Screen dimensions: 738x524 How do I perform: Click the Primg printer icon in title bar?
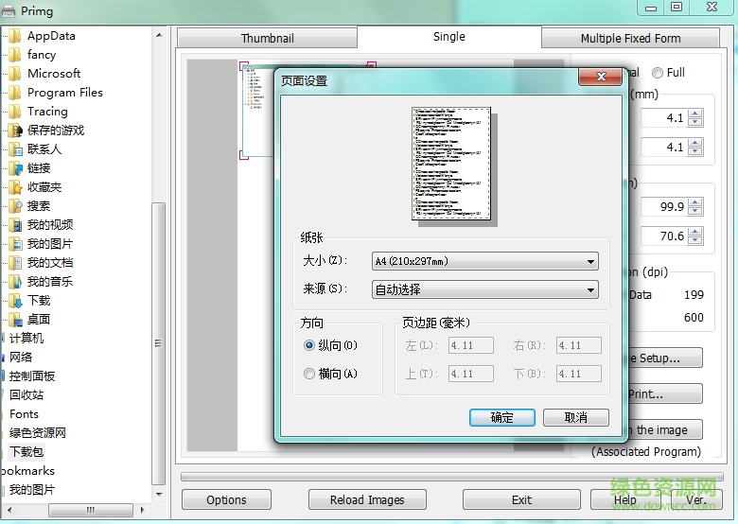(x=9, y=11)
